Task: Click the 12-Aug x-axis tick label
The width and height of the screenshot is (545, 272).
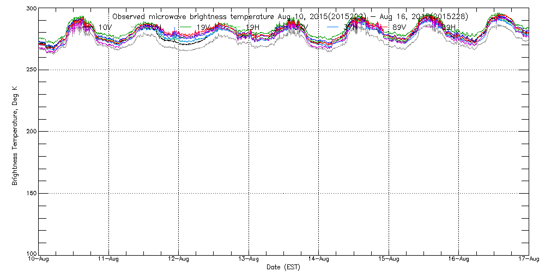Action: (x=179, y=259)
